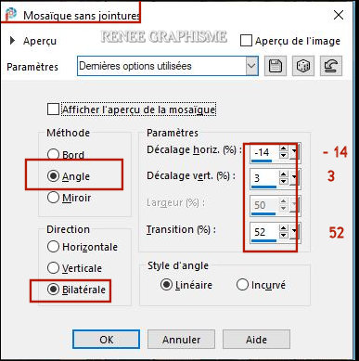Viewport: 359px width, 361px height.
Task: Click the Annuler button
Action: pos(181,340)
